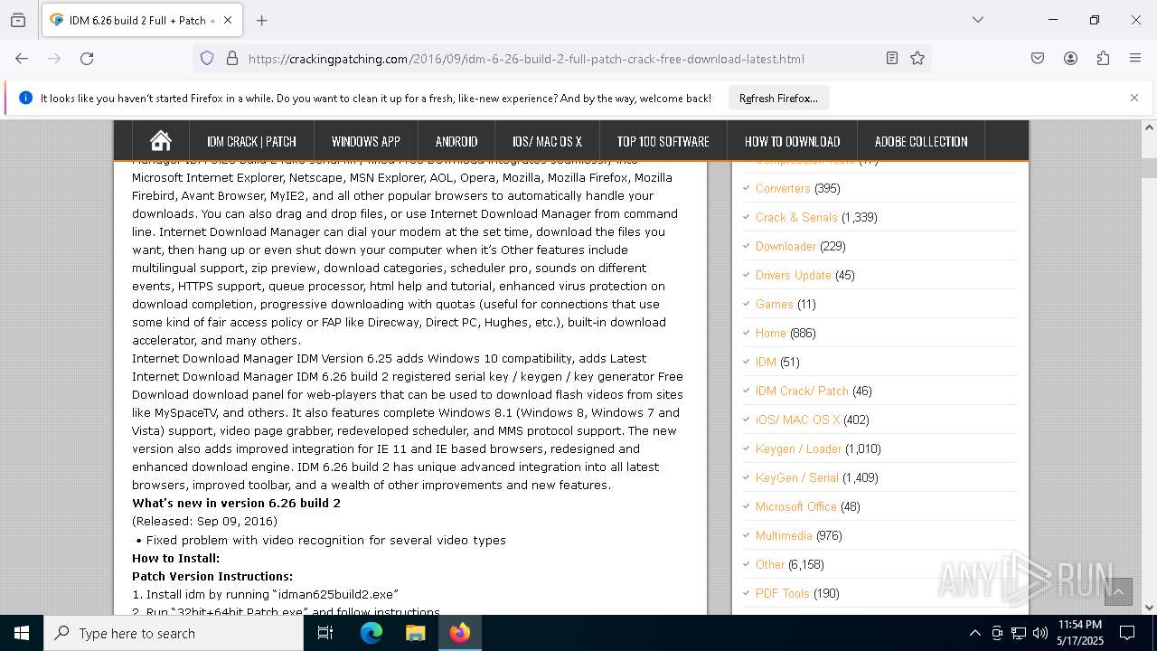Image resolution: width=1157 pixels, height=651 pixels.
Task: Click "Patch Version Instructions:" text
Action: (212, 576)
